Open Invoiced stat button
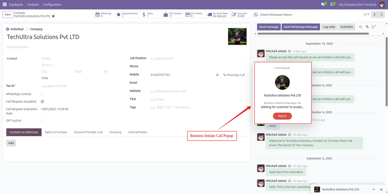Screen dimensions: 388x194 241,15
